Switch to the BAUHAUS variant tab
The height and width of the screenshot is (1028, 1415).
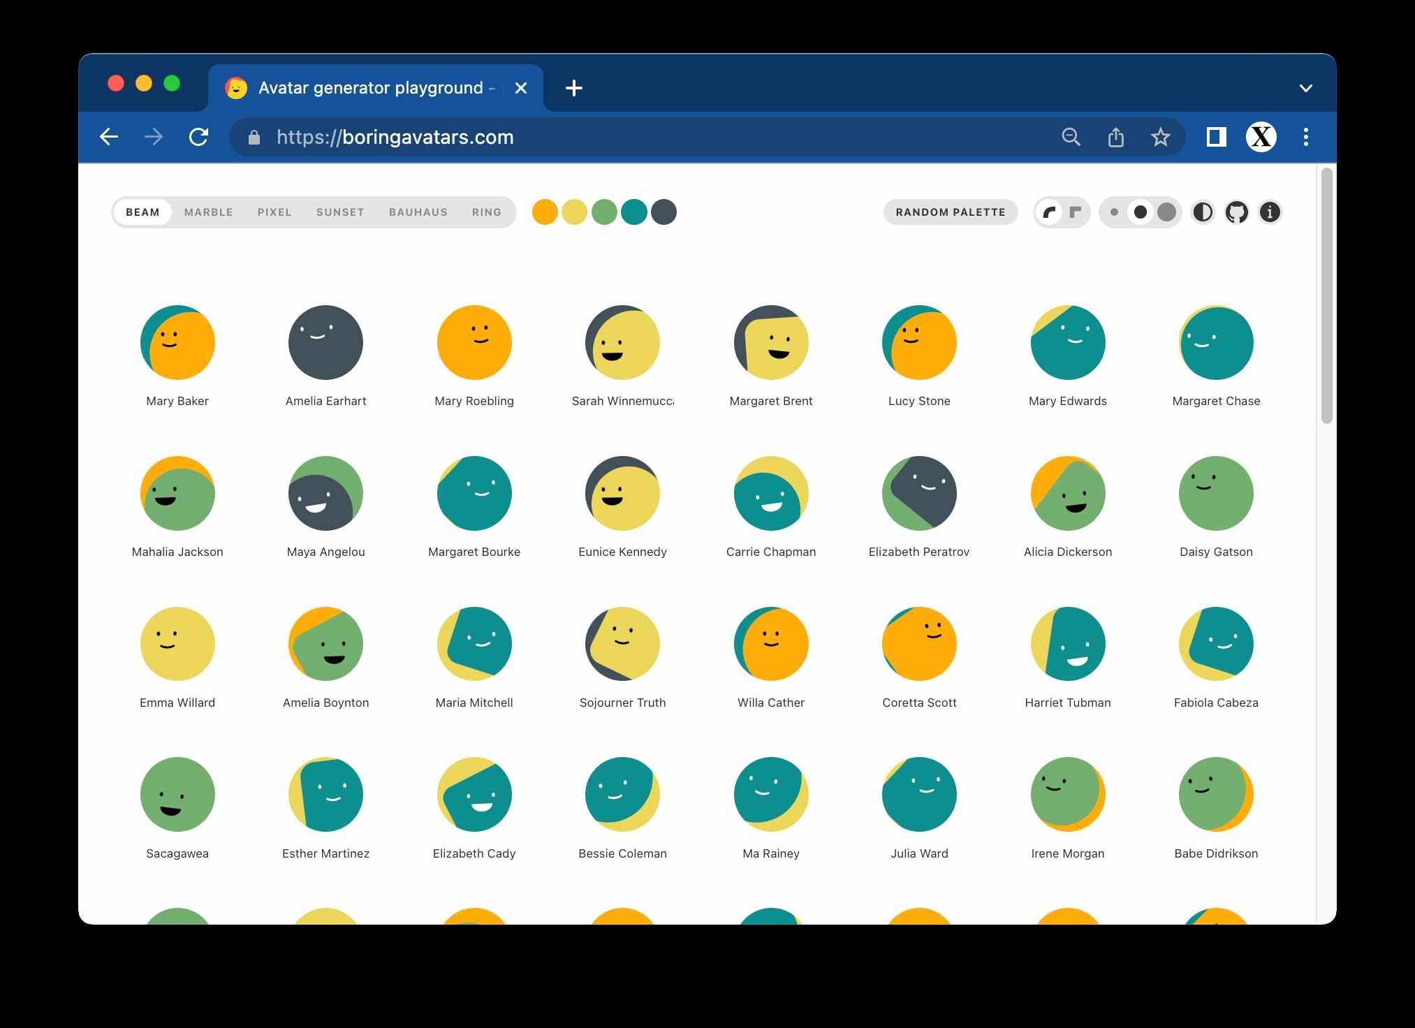pos(418,212)
